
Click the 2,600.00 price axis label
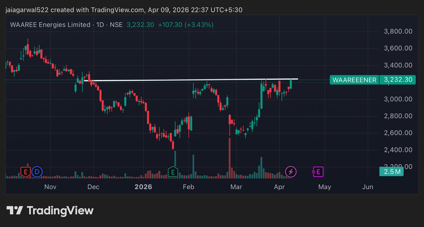(x=398, y=133)
